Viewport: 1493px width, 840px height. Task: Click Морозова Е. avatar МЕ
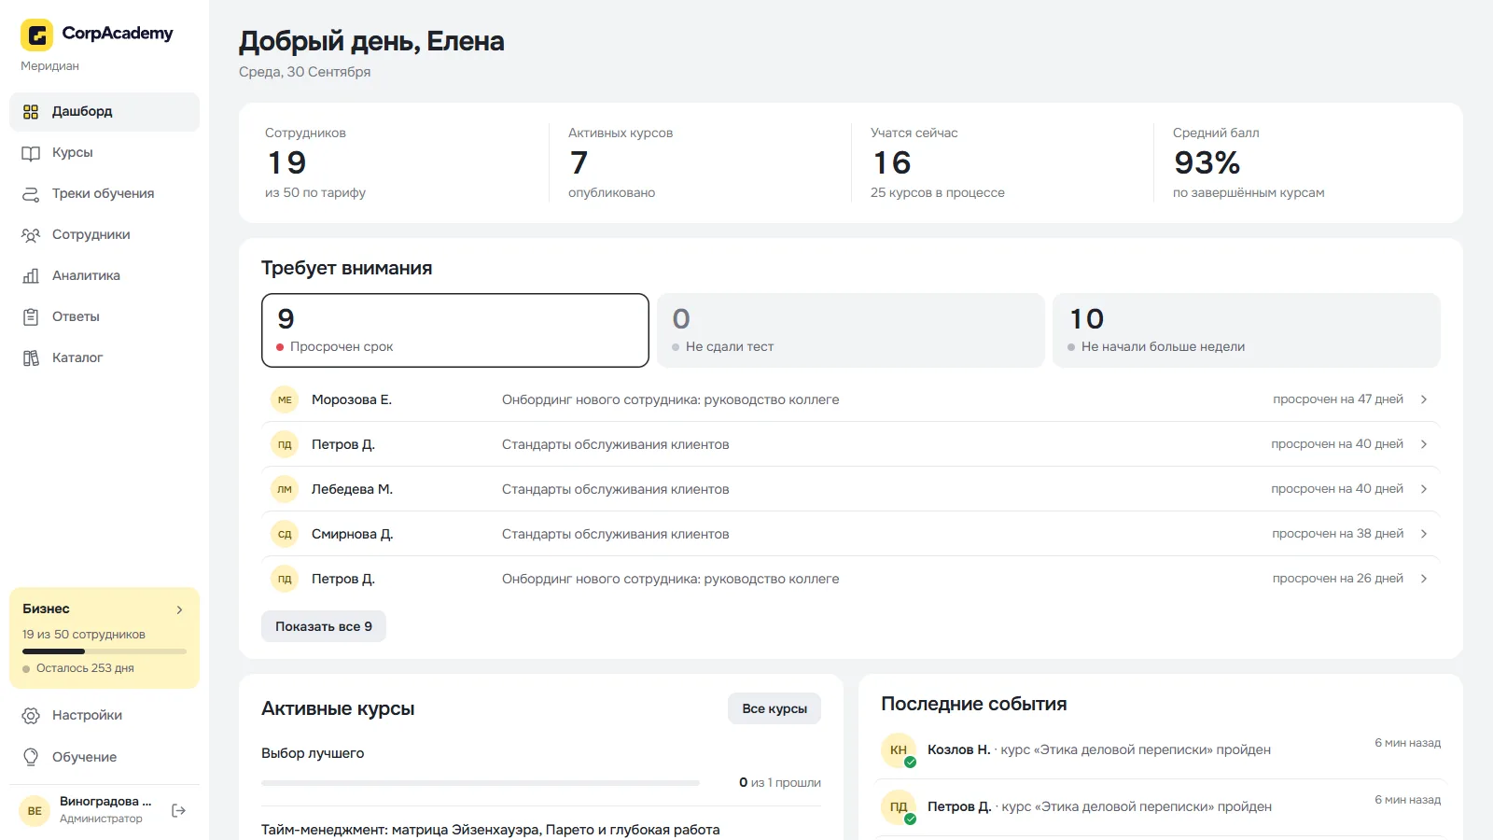tap(285, 399)
